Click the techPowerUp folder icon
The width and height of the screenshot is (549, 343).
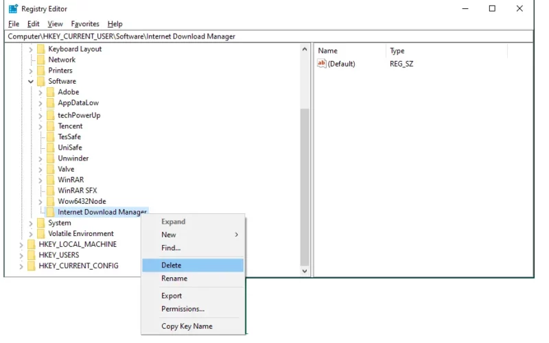point(50,115)
